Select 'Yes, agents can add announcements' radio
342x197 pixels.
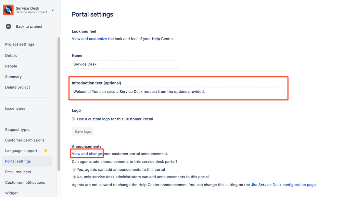(x=74, y=169)
